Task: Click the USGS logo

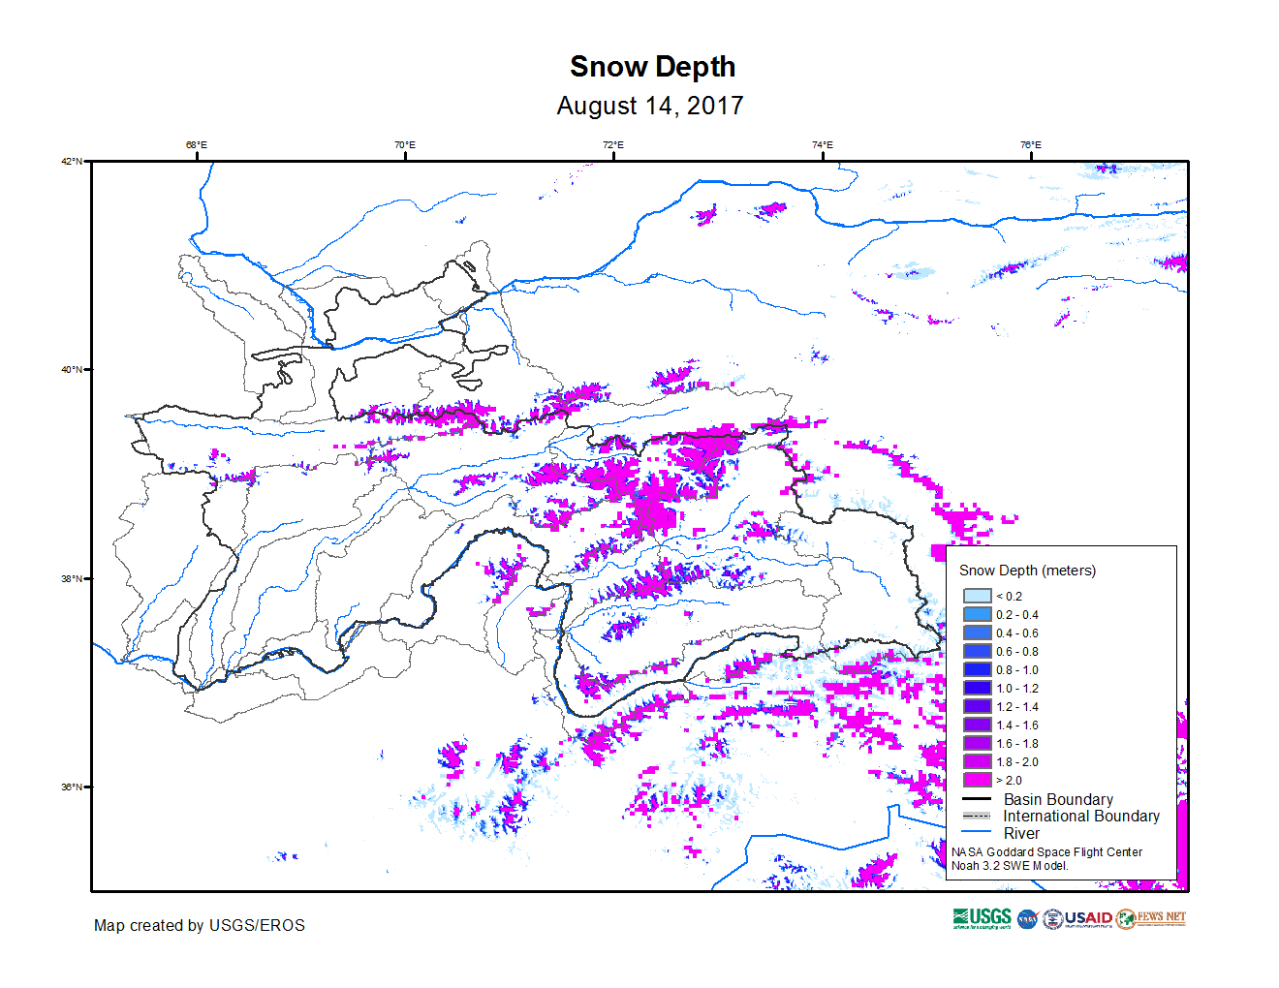Action: click(982, 918)
